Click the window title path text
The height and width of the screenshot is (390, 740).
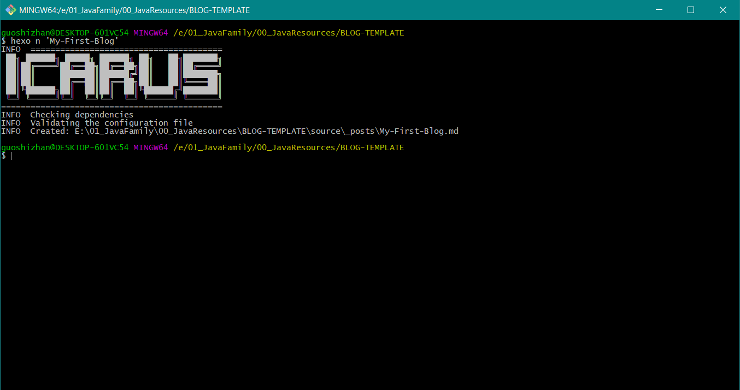pos(134,10)
